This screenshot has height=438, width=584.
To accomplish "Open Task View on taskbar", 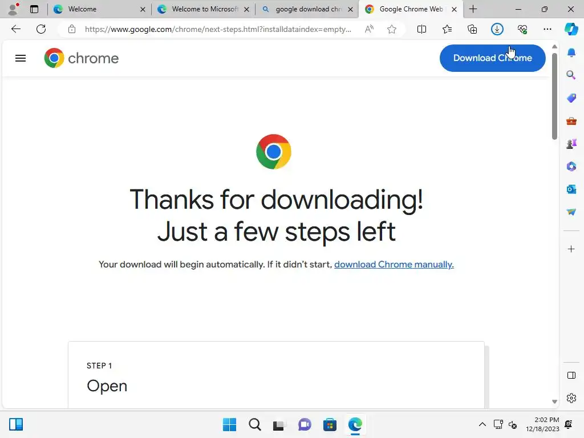I will tap(279, 424).
